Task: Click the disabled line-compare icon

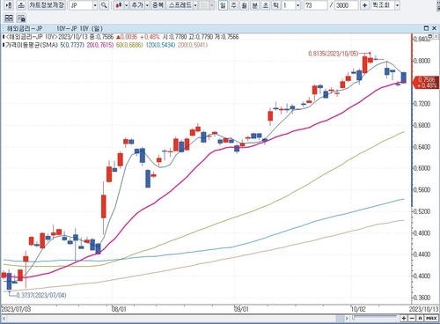Action: [x=204, y=5]
